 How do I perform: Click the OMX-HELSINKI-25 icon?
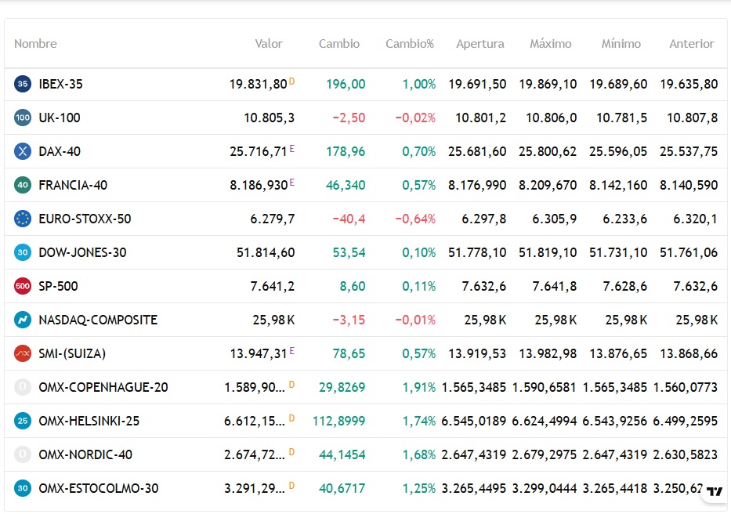(x=23, y=421)
